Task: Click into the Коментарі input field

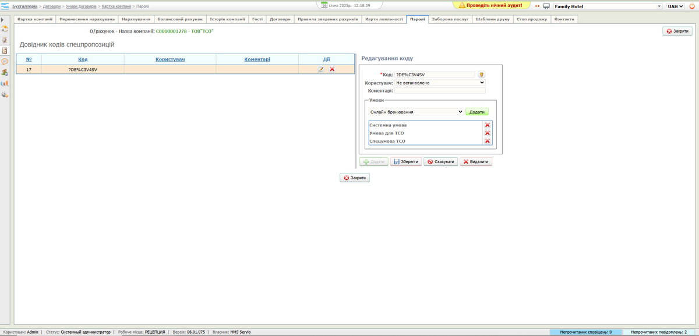Action: (x=440, y=91)
